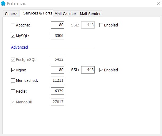The height and width of the screenshot is (136, 162).
Task: Disable the Nginx service checkbox
Action: click(x=13, y=70)
